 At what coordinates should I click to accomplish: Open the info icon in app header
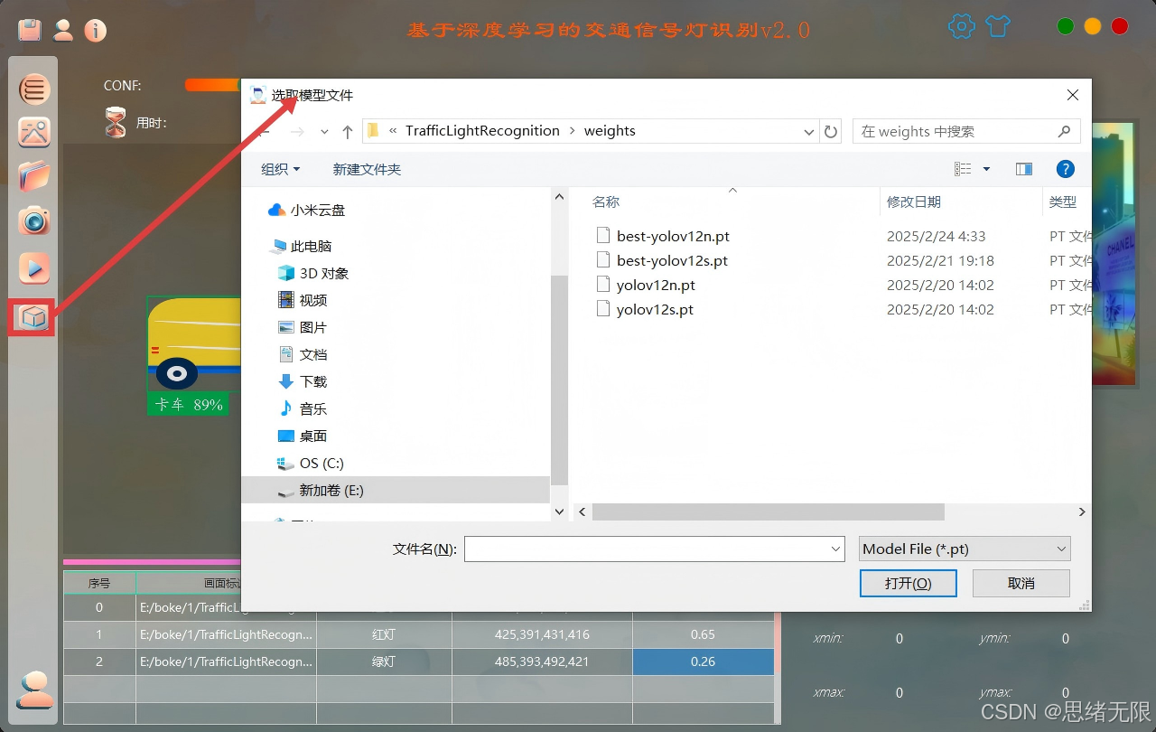(x=96, y=31)
